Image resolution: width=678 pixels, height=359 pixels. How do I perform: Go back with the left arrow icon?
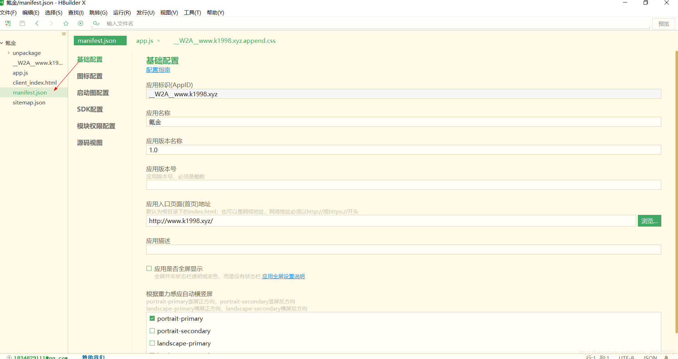[x=37, y=23]
